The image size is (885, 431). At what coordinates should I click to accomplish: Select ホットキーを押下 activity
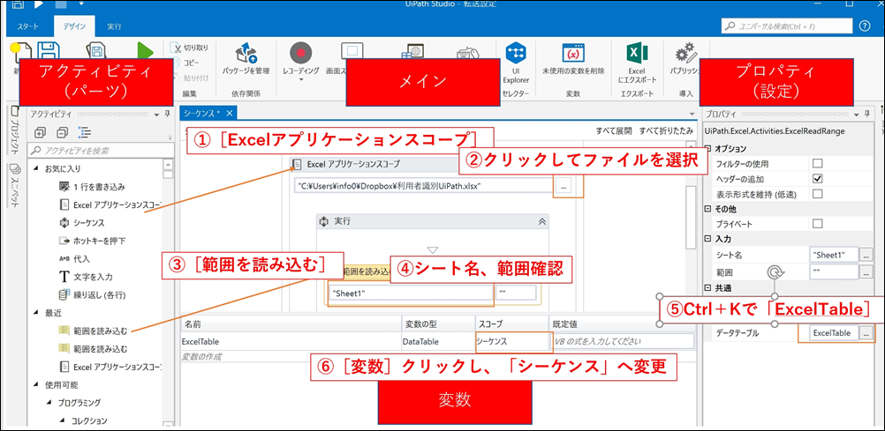click(92, 241)
